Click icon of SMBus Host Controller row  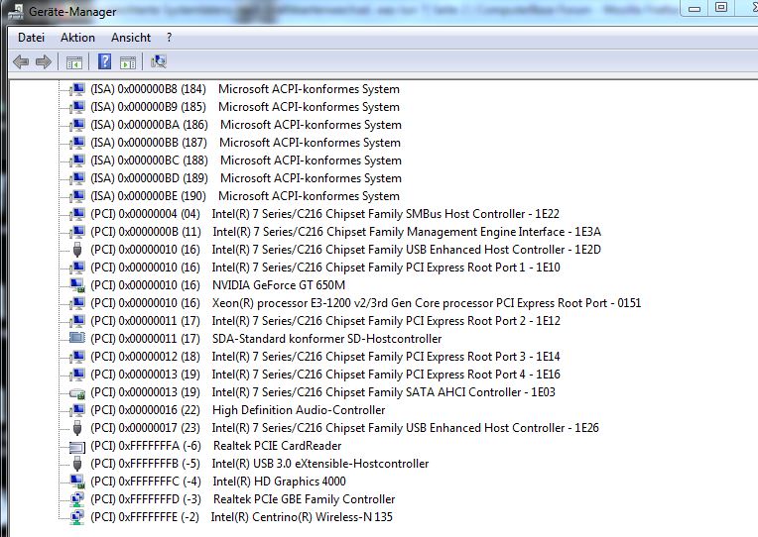pyautogui.click(x=77, y=214)
